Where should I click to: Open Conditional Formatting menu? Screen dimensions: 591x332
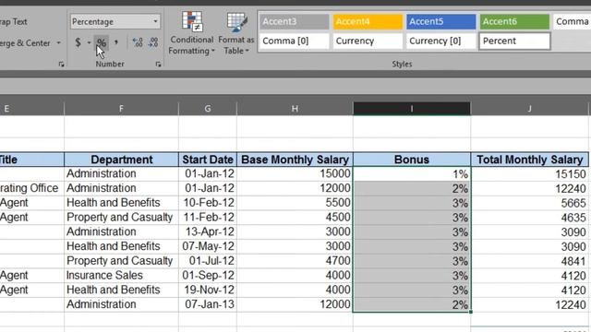click(x=191, y=33)
